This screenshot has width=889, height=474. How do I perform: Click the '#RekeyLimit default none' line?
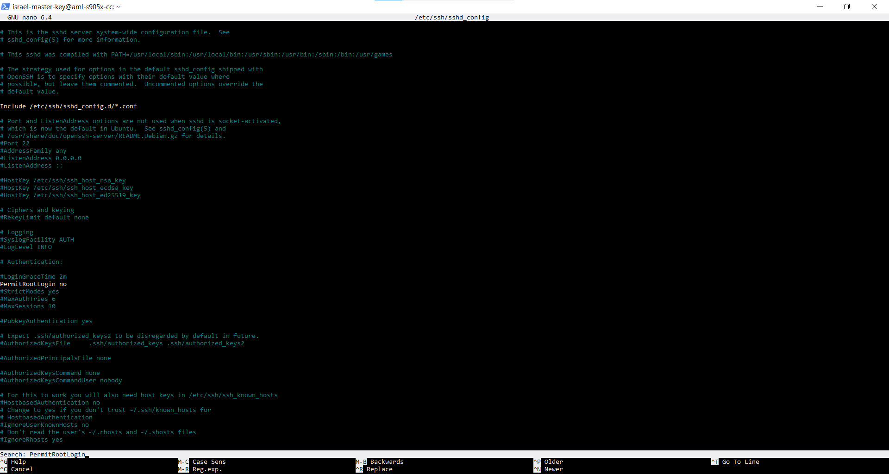44,217
